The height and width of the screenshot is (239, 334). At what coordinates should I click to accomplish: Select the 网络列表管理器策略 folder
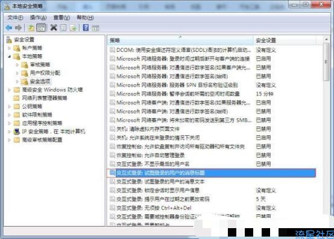pos(45,98)
